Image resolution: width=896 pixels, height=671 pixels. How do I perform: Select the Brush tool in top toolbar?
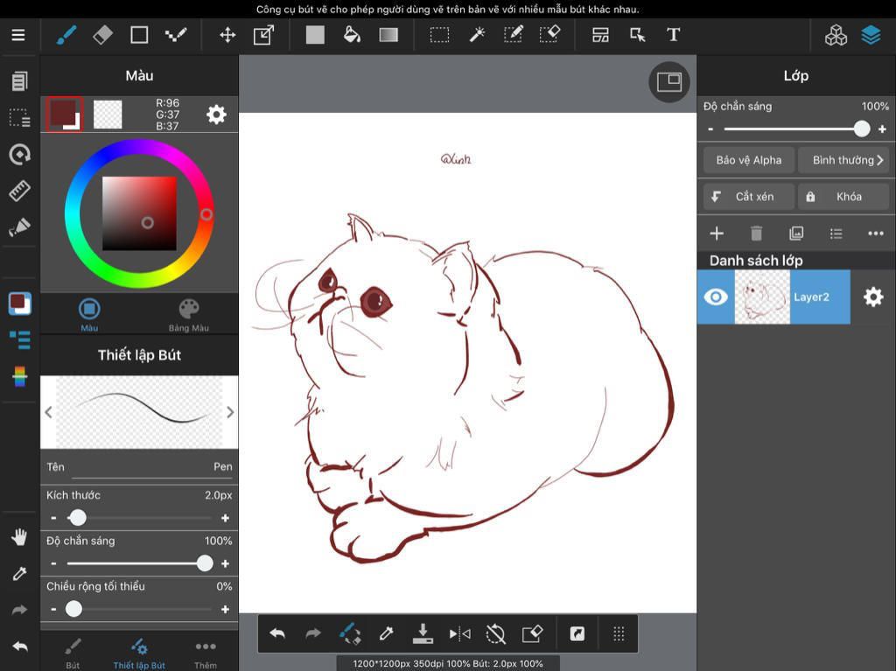[x=66, y=35]
